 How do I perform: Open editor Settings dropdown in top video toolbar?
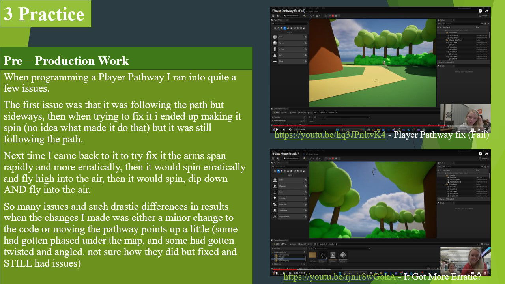[484, 15]
